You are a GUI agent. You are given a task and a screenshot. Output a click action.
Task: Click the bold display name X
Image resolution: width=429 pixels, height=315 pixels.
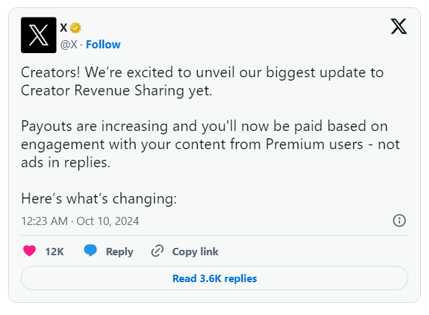point(64,28)
